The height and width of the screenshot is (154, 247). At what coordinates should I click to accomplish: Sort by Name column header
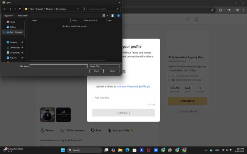tap(34, 20)
